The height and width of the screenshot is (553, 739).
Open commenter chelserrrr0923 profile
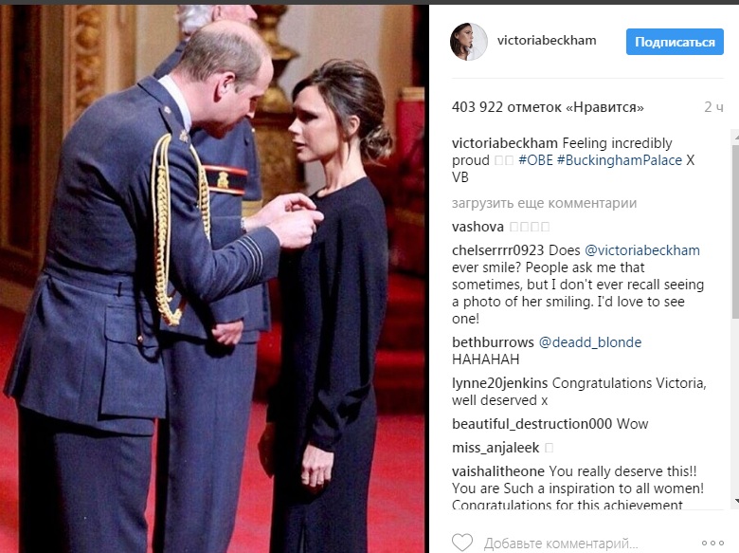(x=497, y=250)
